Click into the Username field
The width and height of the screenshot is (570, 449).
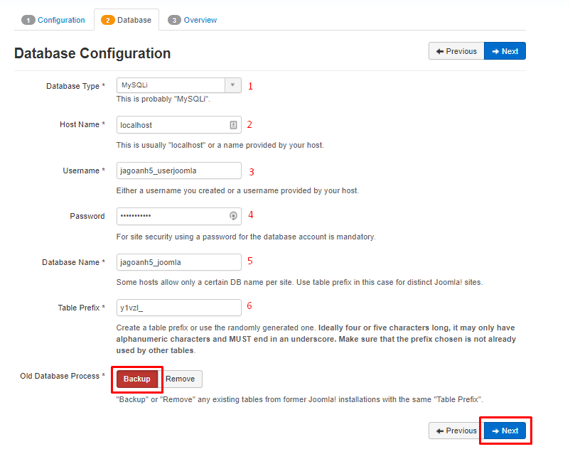click(178, 171)
